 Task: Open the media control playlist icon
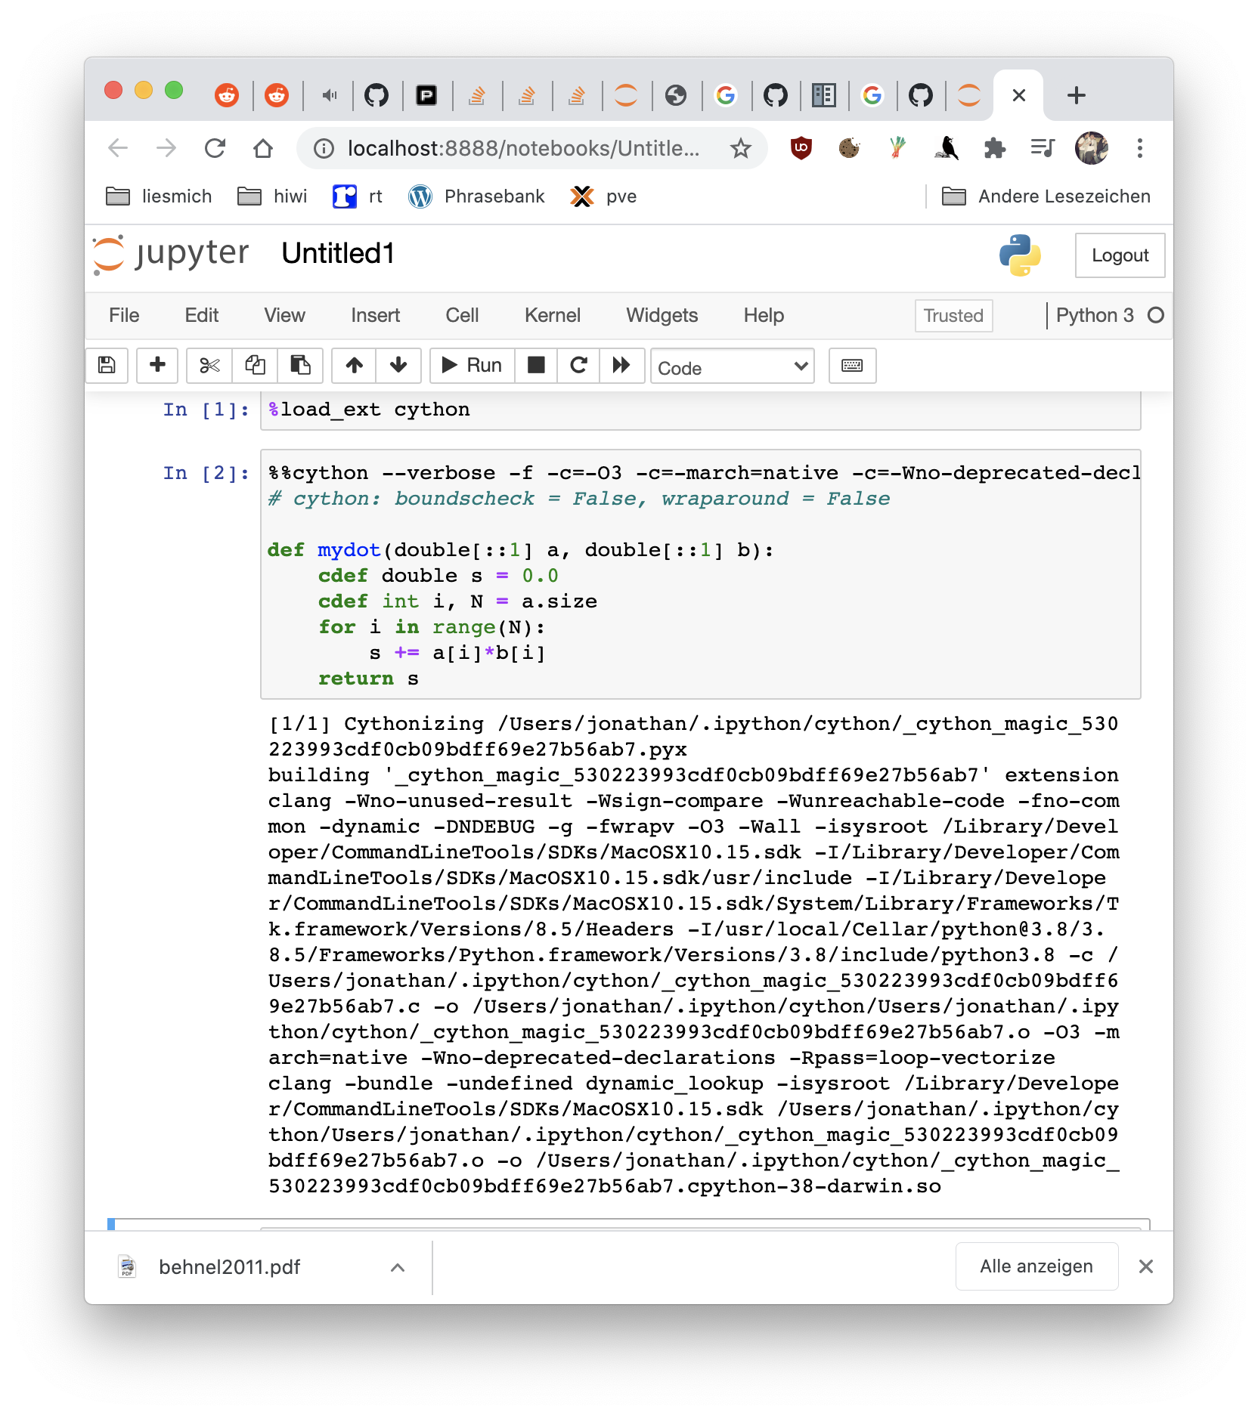coord(1043,148)
